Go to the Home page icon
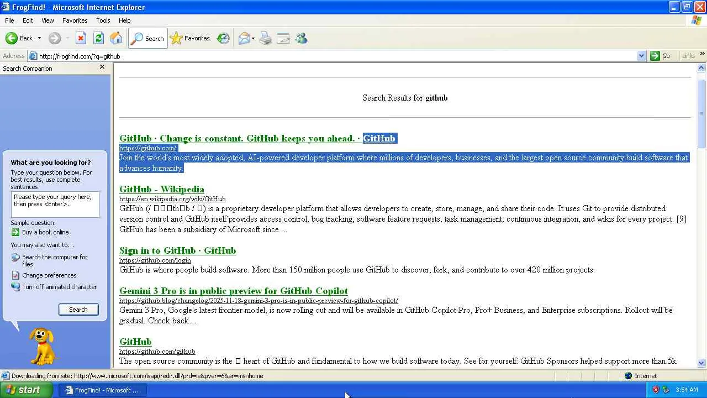Viewport: 707px width, 398px height. coord(116,38)
